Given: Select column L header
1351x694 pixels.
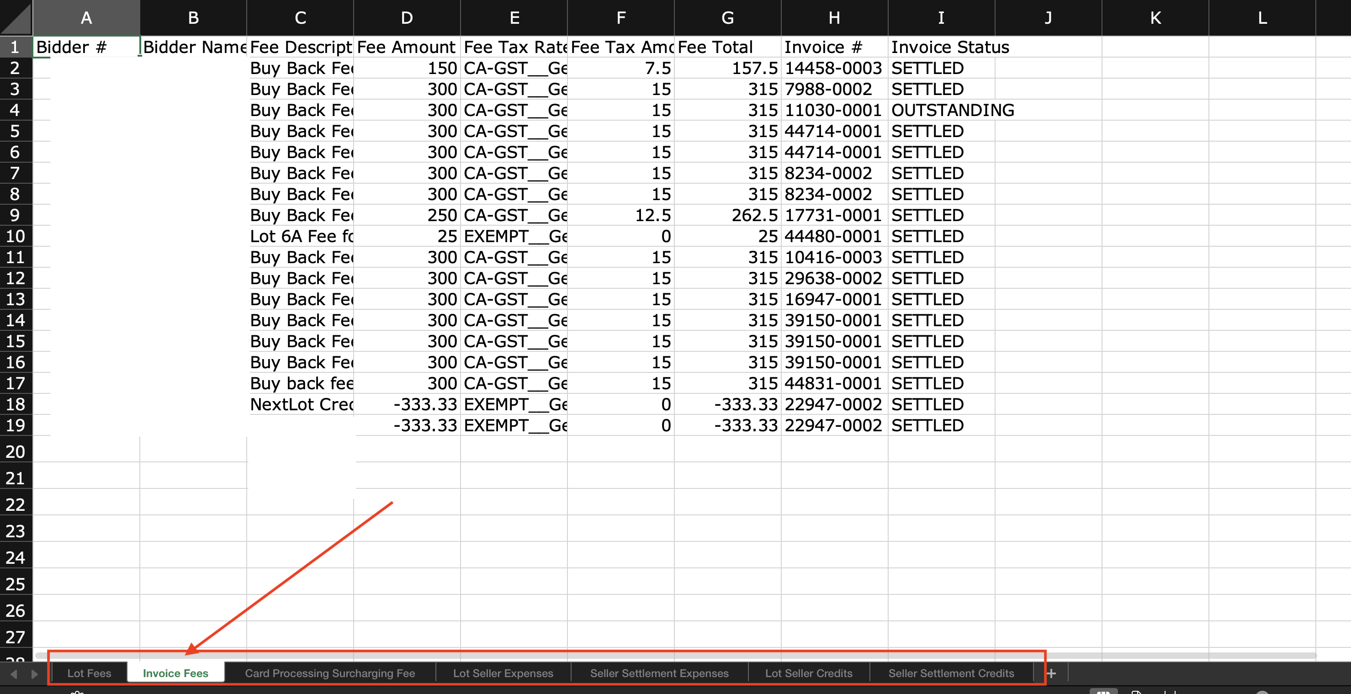Looking at the screenshot, I should click(1262, 18).
